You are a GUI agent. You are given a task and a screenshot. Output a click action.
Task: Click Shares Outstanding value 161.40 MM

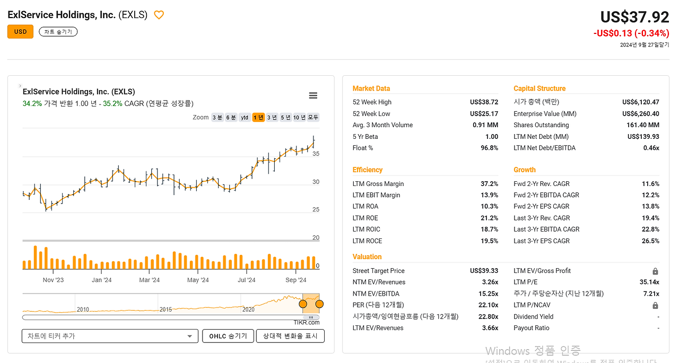[643, 125]
